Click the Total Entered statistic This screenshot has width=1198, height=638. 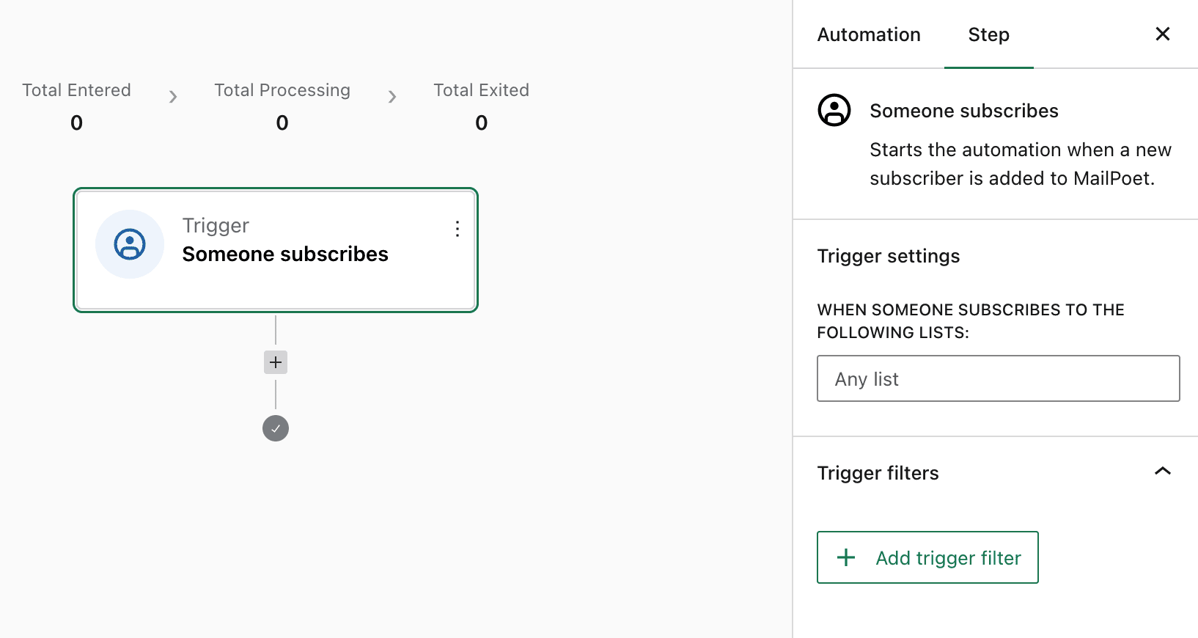coord(76,91)
